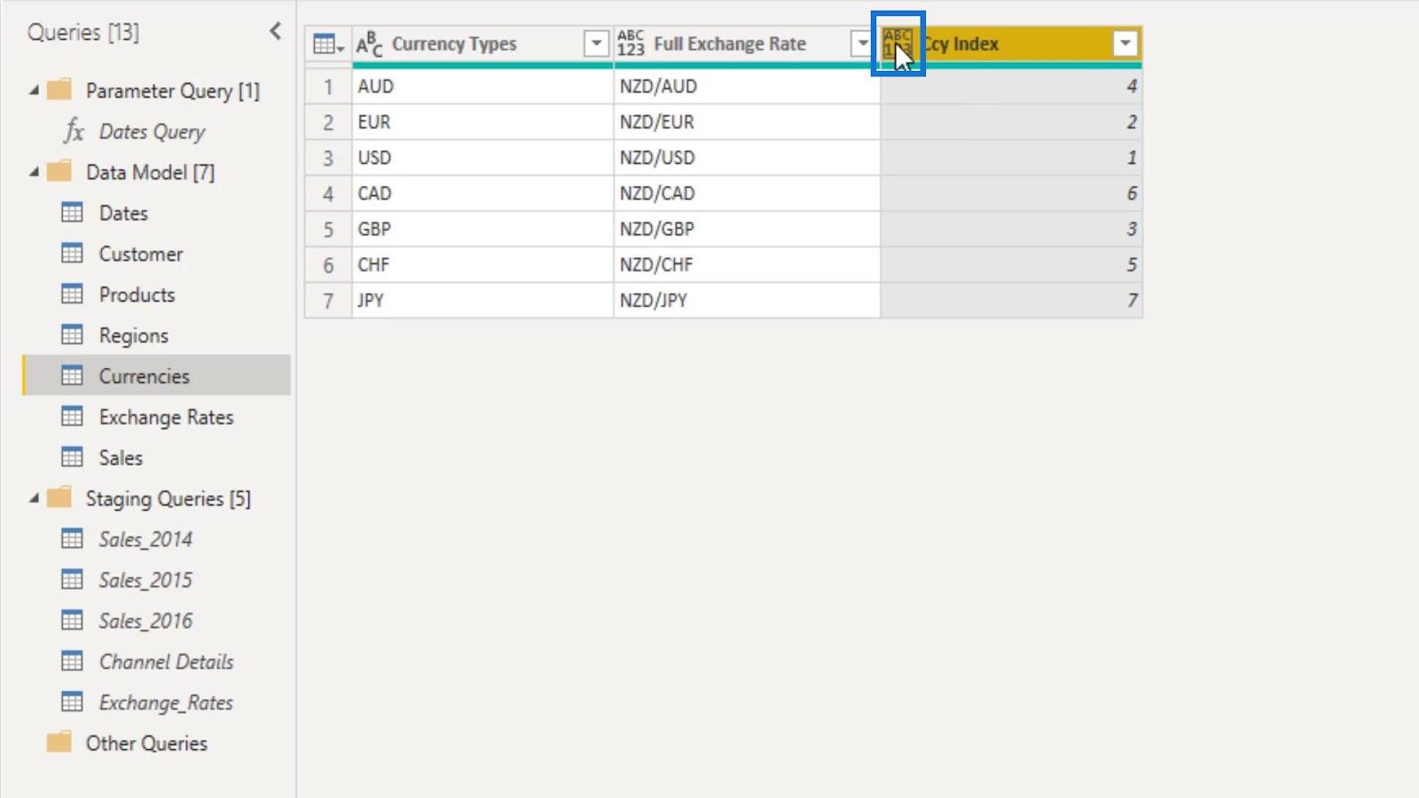
Task: Open the Ccy Index filter dropdown
Action: [x=1125, y=43]
